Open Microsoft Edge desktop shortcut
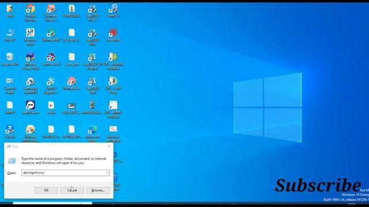The width and height of the screenshot is (369, 207). [x=92, y=134]
